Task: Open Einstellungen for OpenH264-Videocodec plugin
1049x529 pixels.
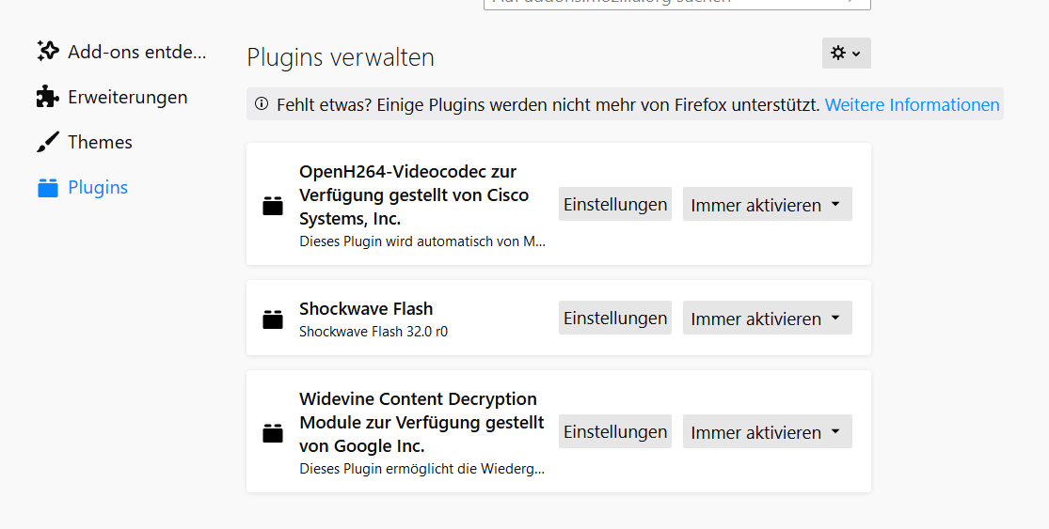Action: pos(614,205)
